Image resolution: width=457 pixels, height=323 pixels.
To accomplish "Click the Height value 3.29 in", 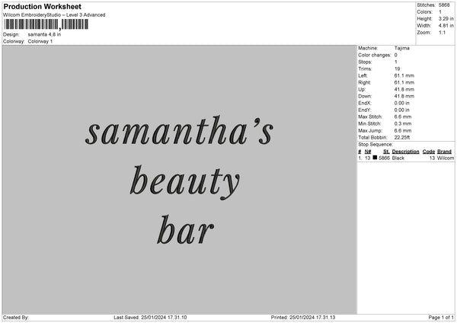I will coord(446,18).
